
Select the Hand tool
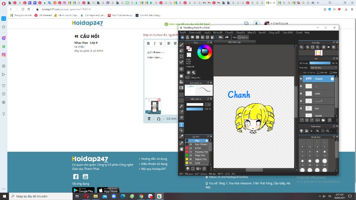(181, 149)
